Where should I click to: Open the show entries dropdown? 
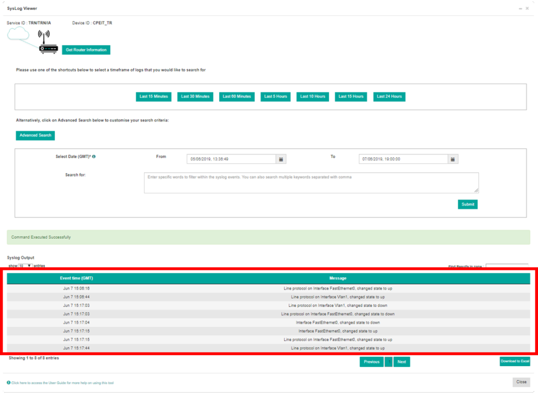[x=24, y=266]
